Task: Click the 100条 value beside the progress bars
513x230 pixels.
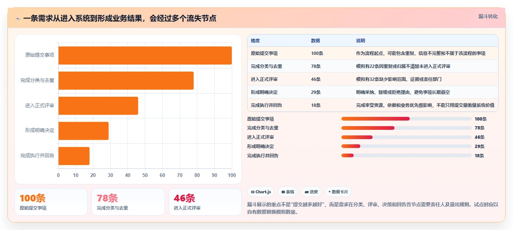Action: 481,119
